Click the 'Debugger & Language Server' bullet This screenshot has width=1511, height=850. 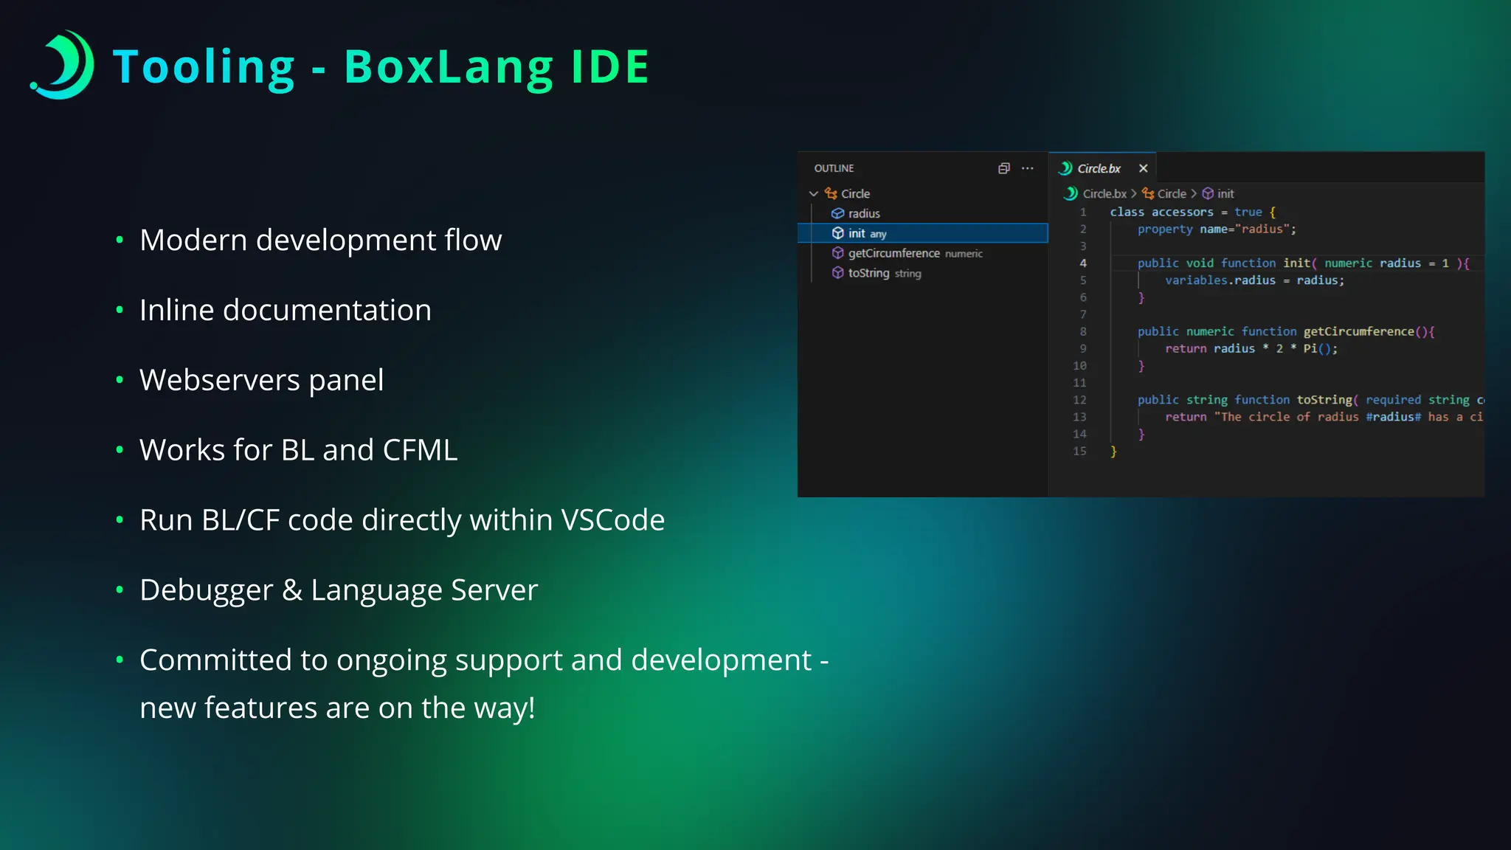pyautogui.click(x=339, y=590)
